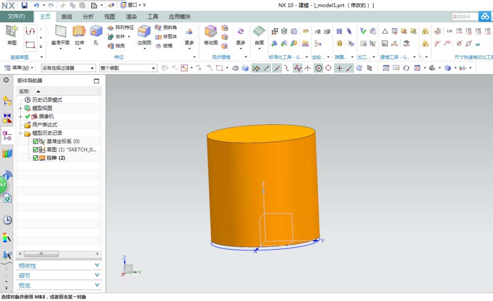Open the 没有选择过滤器 selection filter dropdown

point(68,68)
